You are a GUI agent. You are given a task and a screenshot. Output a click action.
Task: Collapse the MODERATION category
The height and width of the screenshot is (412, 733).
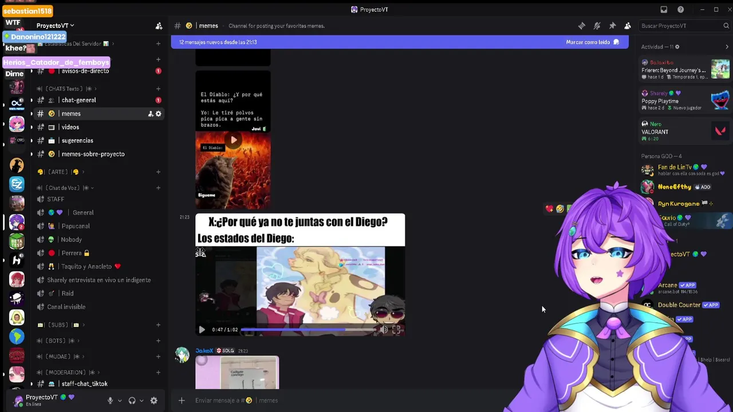point(69,373)
